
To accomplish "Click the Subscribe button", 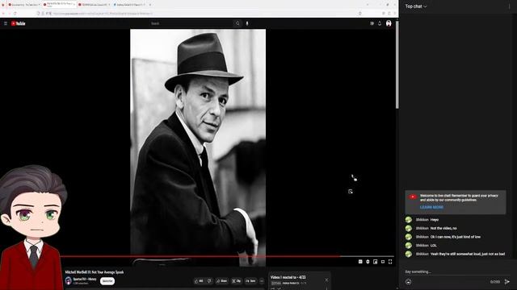I will point(107,281).
